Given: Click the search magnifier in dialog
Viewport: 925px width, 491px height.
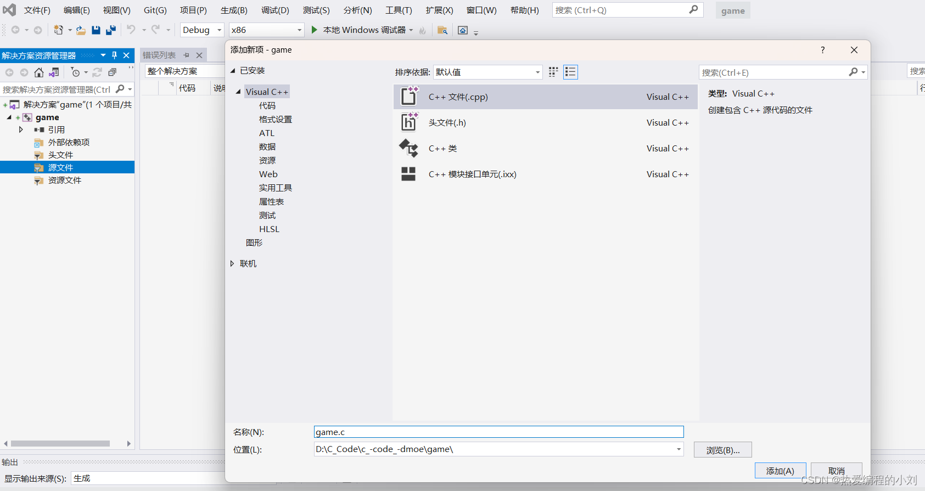Looking at the screenshot, I should 853,72.
